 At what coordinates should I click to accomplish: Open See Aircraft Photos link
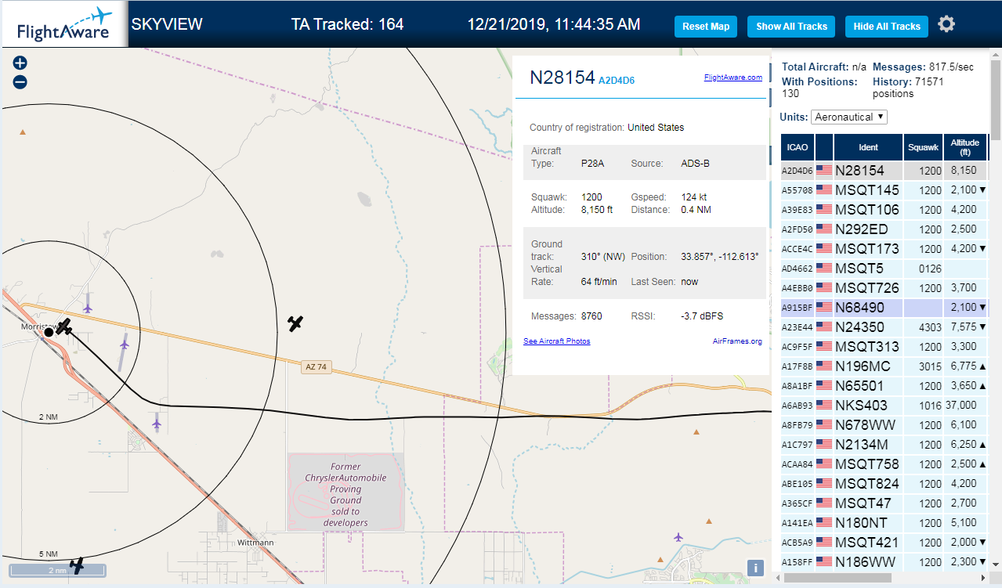coord(557,341)
